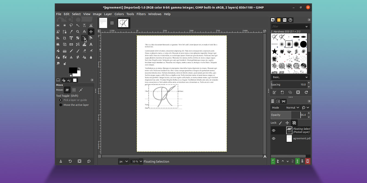Create a new layer
Image resolution: width=367 pixels, height=183 pixels.
[273, 161]
